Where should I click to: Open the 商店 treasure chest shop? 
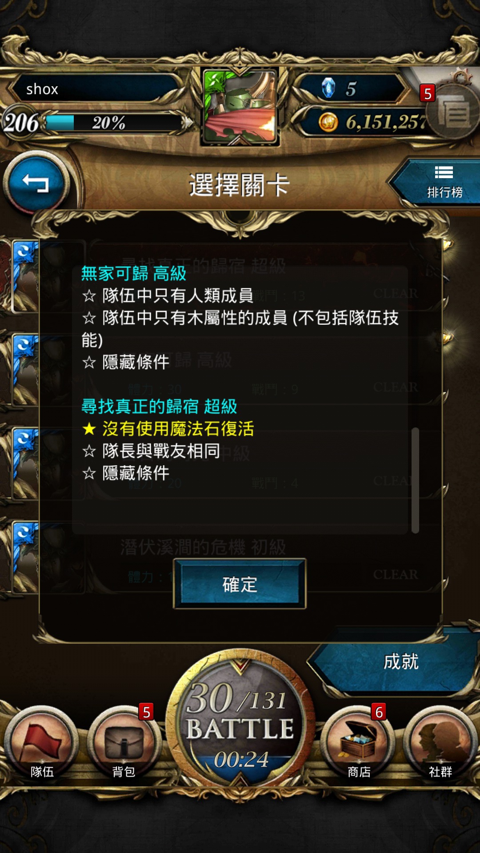coord(358,743)
